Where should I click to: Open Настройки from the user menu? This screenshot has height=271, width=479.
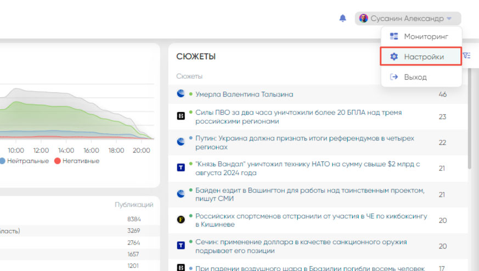coord(424,57)
